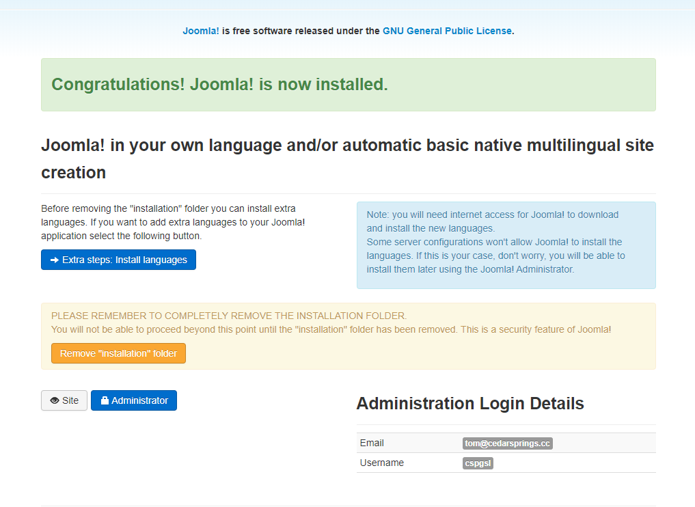Click the arrow icon on Install languages button
Screen dimensions: 695x507
[x=55, y=260]
